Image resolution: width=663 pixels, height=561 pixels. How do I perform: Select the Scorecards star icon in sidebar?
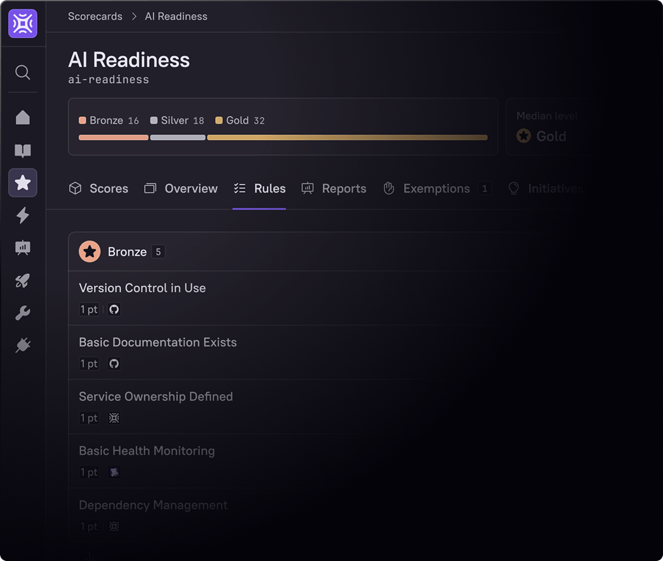tap(23, 183)
